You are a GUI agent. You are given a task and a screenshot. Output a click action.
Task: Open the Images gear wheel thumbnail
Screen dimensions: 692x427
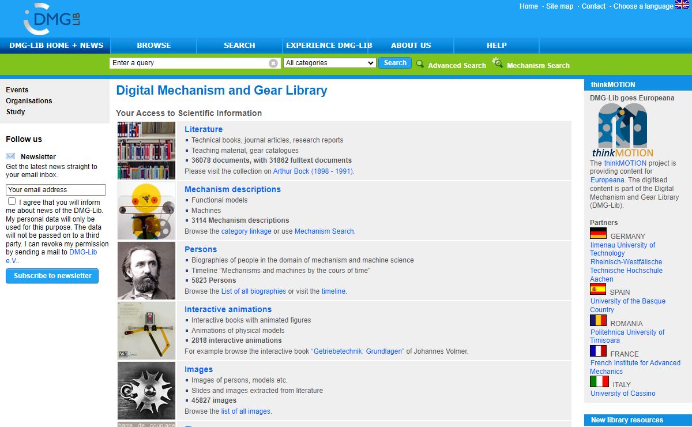[x=146, y=391]
